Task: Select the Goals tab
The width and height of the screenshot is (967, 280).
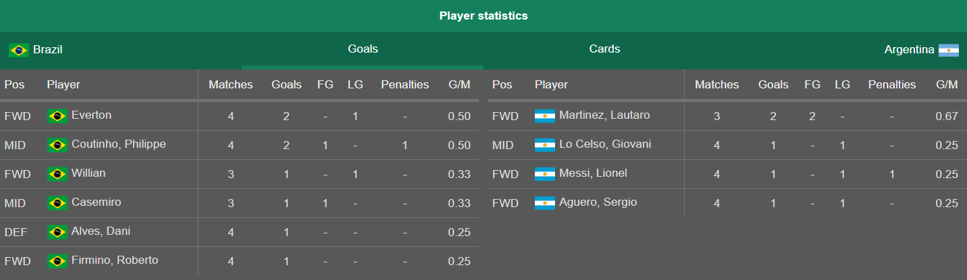Action: tap(363, 49)
